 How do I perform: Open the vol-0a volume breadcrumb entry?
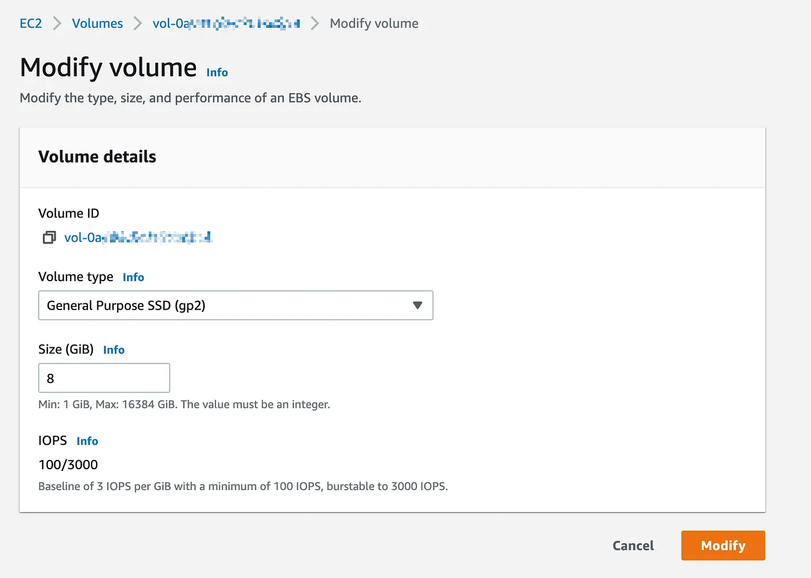click(x=226, y=23)
